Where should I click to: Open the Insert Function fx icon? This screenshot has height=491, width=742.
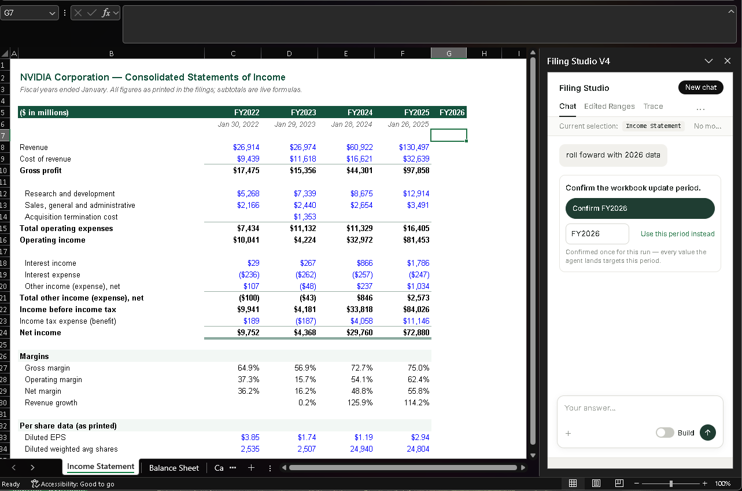(x=106, y=13)
